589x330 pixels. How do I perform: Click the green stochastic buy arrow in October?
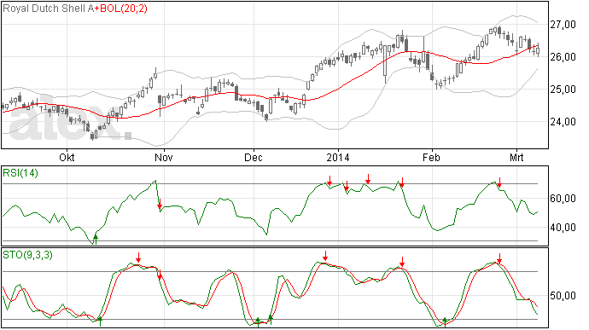click(x=100, y=321)
